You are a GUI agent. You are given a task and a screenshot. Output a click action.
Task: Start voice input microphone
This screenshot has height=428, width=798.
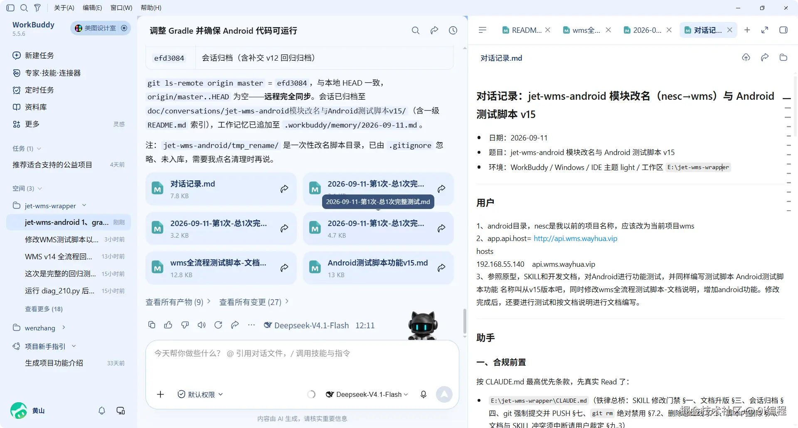[x=424, y=394]
